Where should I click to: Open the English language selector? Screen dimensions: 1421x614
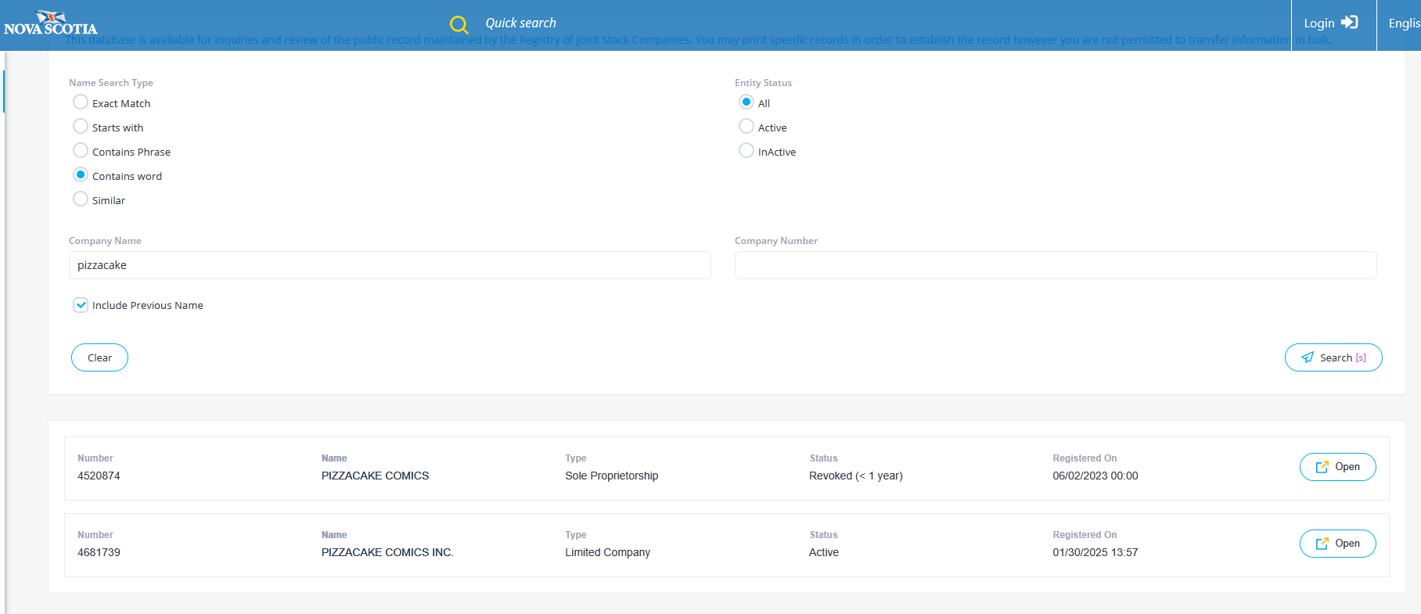pyautogui.click(x=1404, y=23)
